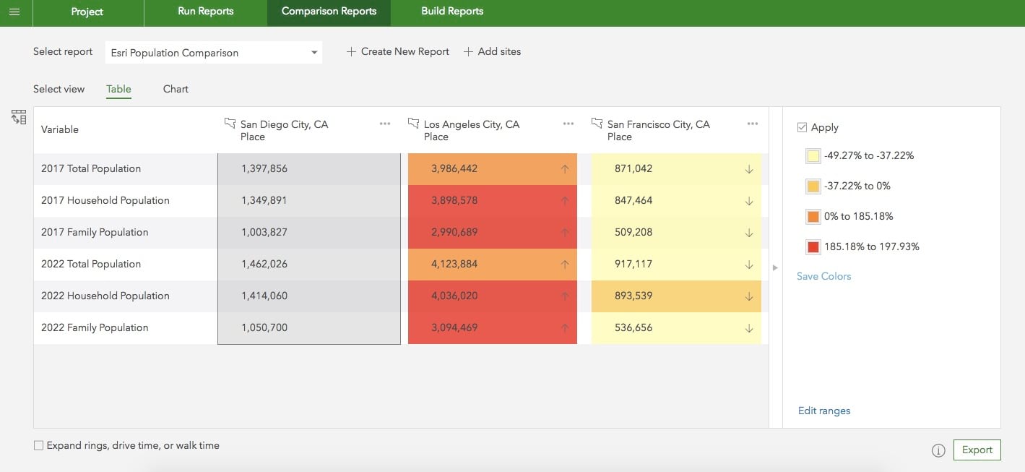Click the info icon beside Export
Viewport: 1025px width, 472px height.
(938, 450)
